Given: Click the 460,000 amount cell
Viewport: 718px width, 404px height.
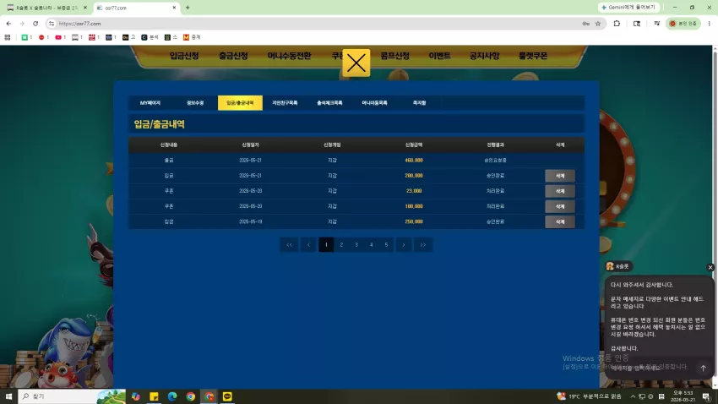Looking at the screenshot, I should coord(414,161).
